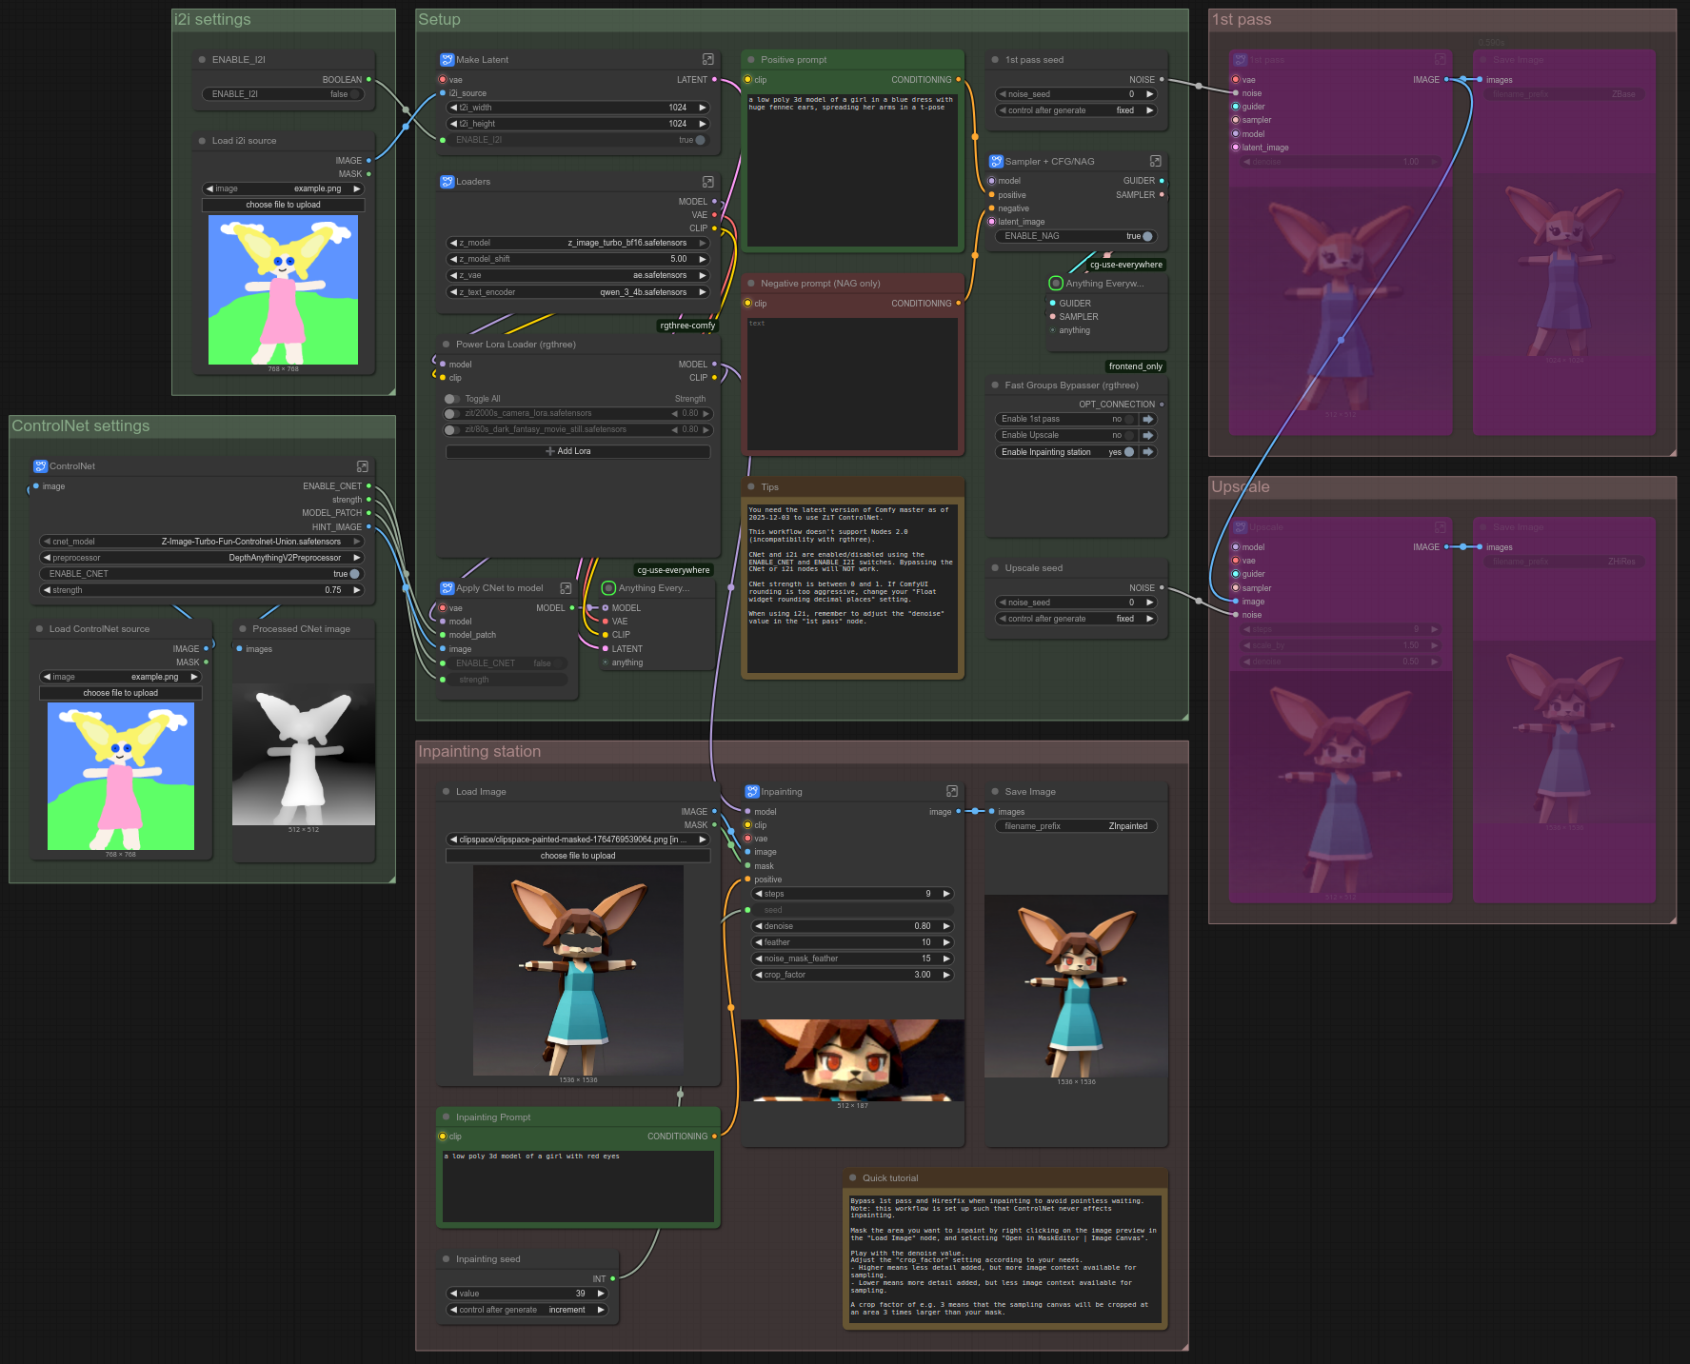Collapse the Processed CNet image node dot
The image size is (1690, 1364).
click(243, 629)
